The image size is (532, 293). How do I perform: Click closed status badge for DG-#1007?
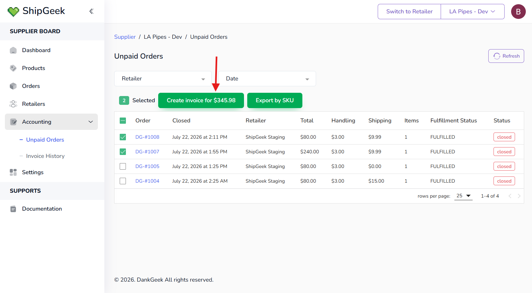(504, 152)
